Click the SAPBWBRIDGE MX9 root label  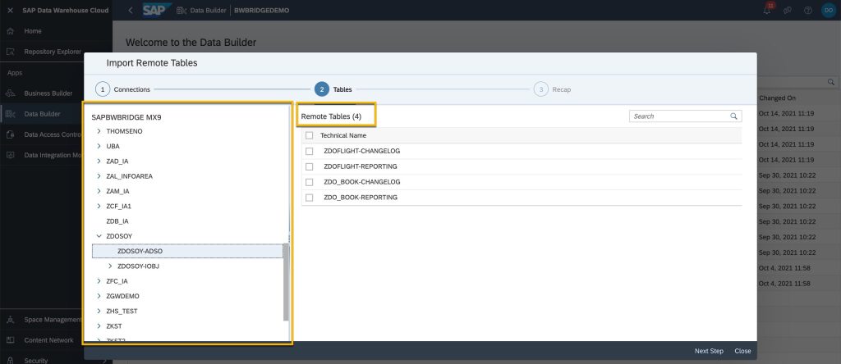[126, 116]
